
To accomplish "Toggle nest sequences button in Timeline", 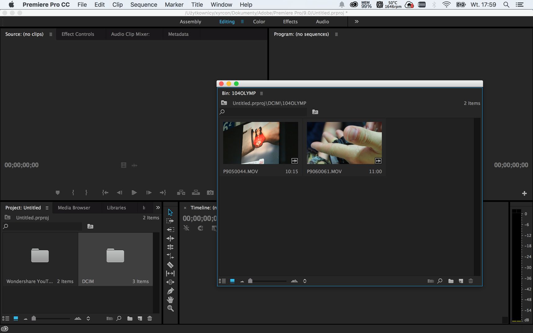I will tap(186, 228).
